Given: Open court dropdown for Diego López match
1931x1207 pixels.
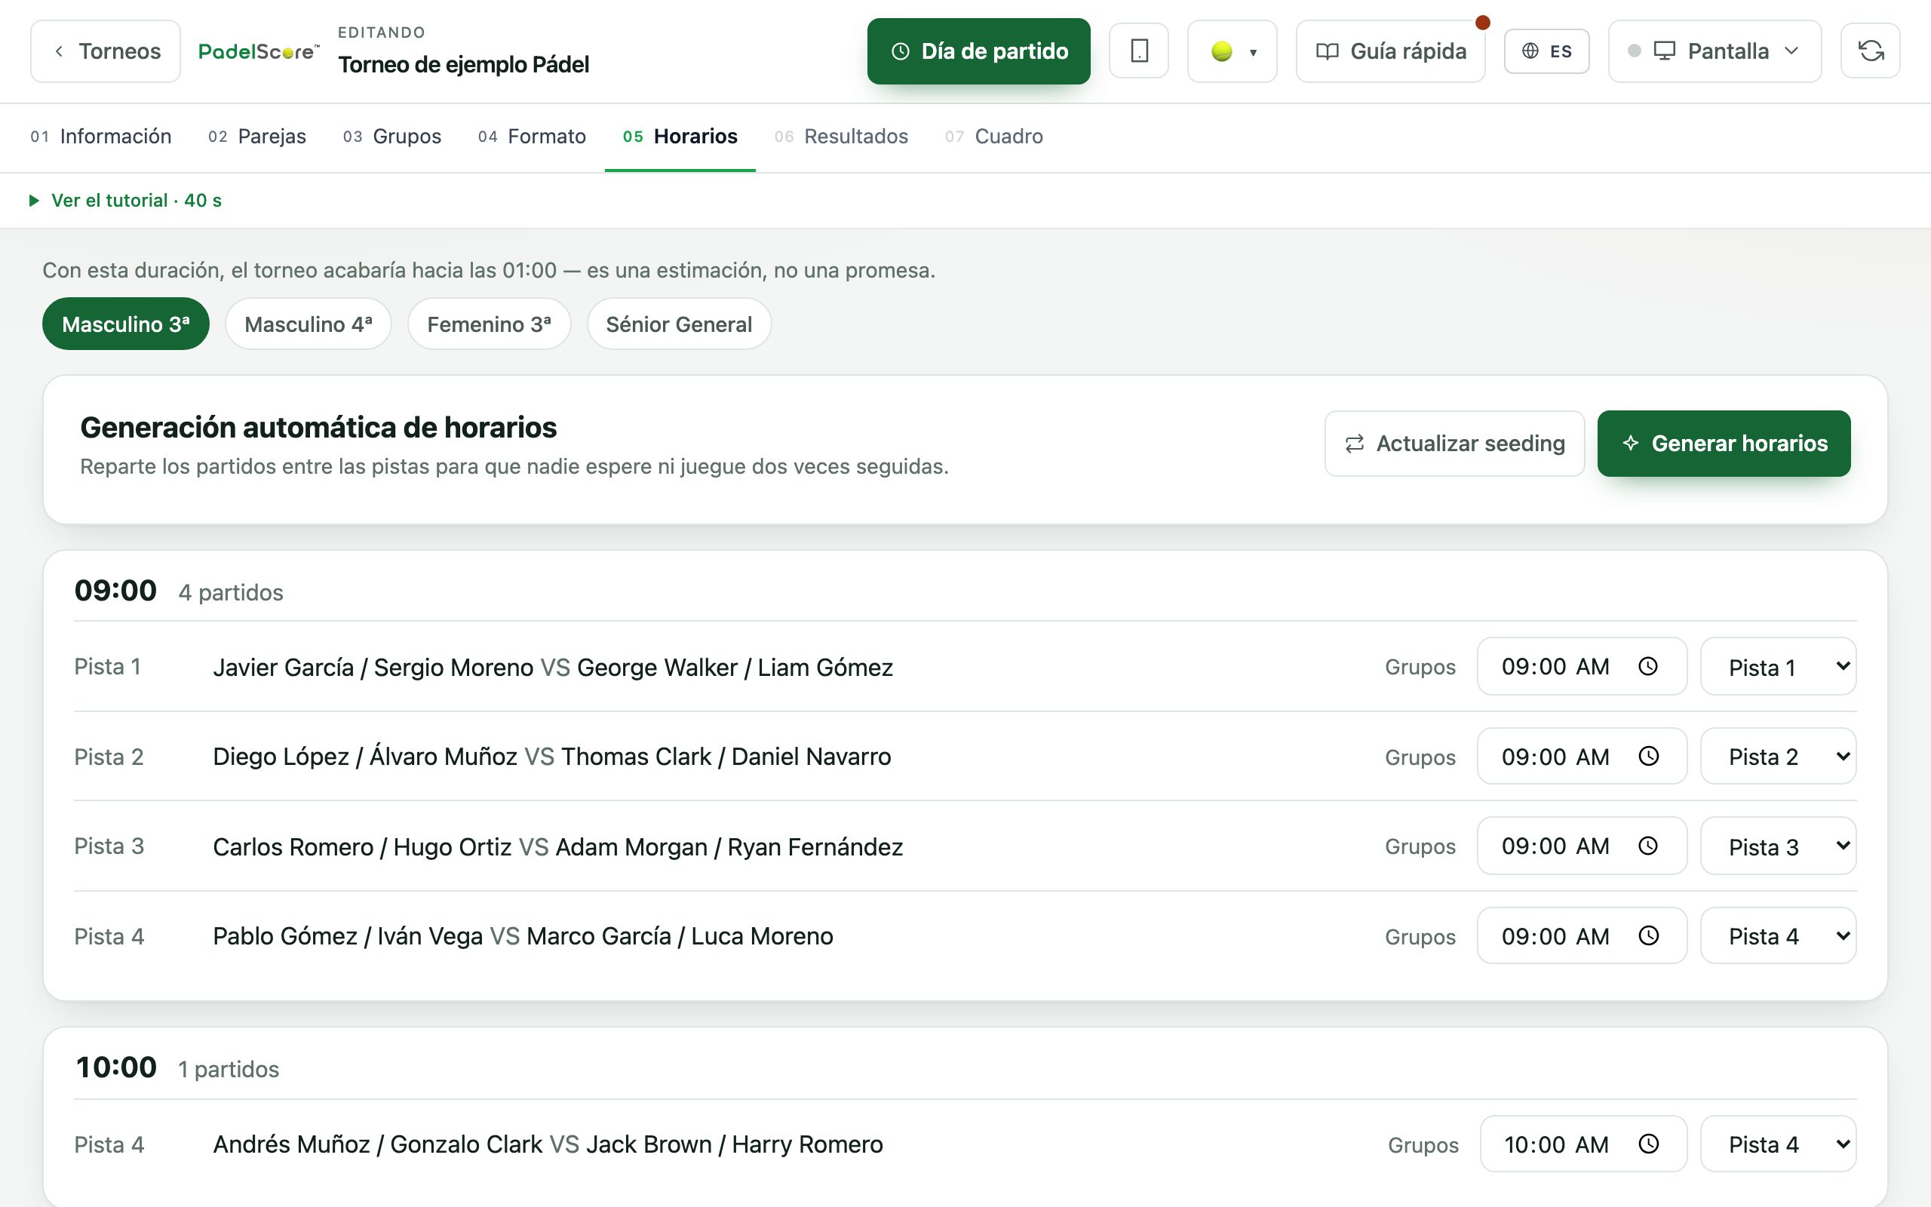Looking at the screenshot, I should click(1778, 756).
